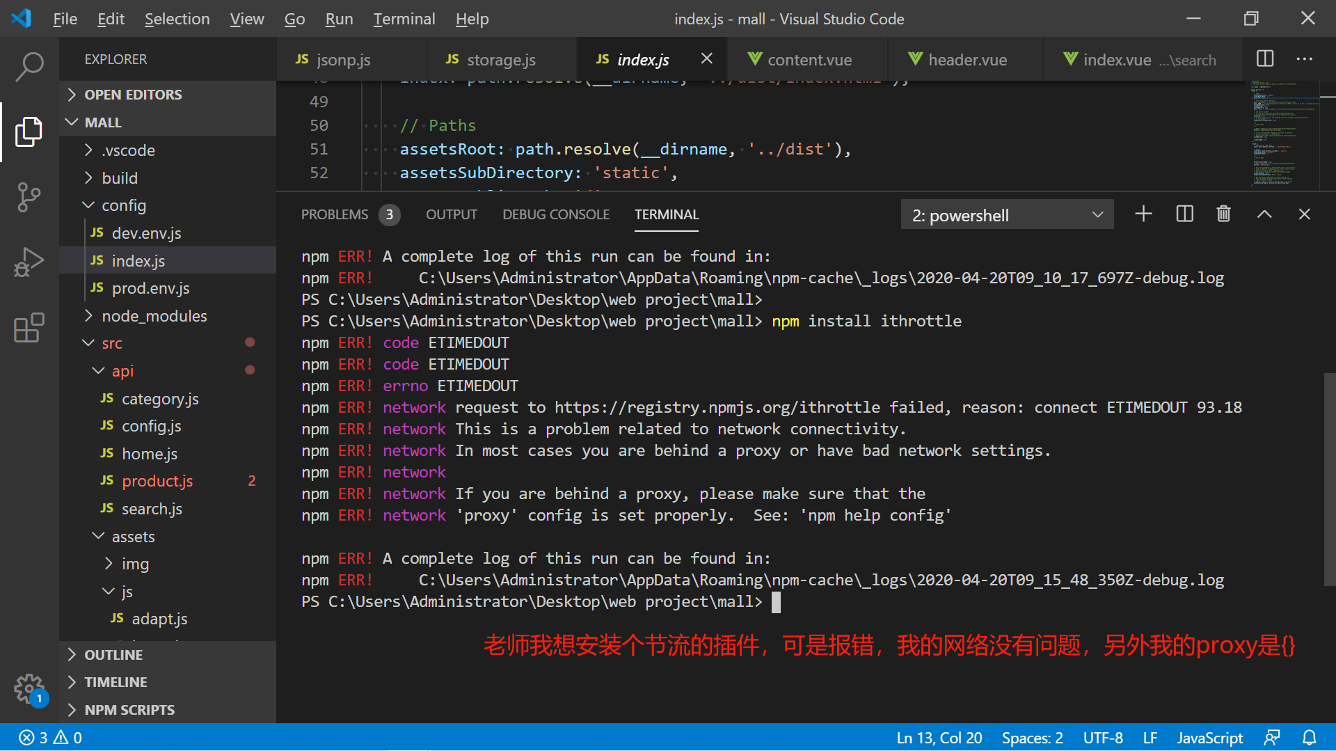Show the DEBUG CONSOLE panel tab
The image size is (1336, 751).
click(x=556, y=214)
